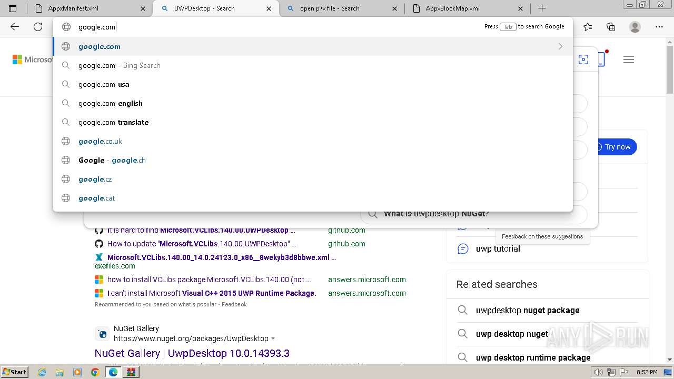Close the open p7x file tab

(x=395, y=8)
